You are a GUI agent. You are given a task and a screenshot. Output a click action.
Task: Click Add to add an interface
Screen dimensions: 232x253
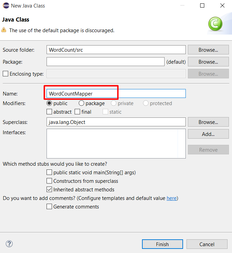click(208, 134)
